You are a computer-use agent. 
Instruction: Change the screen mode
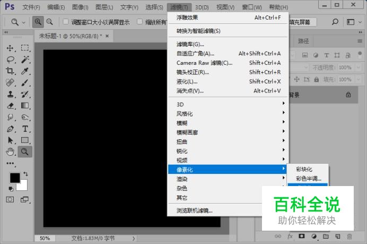(x=24, y=200)
